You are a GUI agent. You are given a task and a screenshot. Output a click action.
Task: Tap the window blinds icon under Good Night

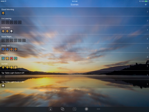click(16, 40)
